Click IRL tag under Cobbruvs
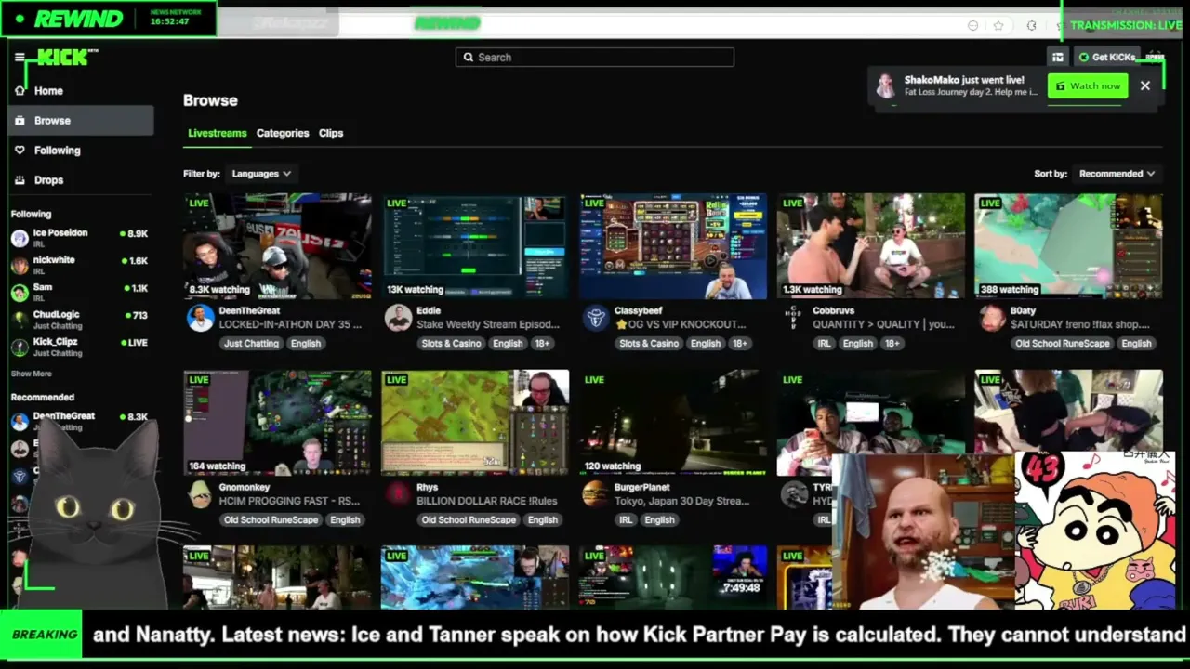The width and height of the screenshot is (1190, 669). tap(824, 344)
